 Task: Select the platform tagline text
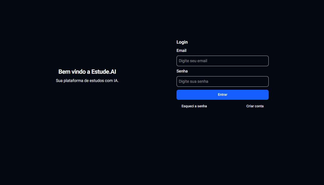[x=87, y=80]
